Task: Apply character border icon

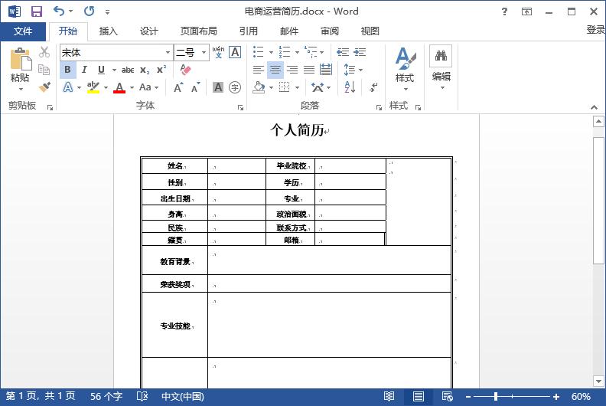Action: 235,52
